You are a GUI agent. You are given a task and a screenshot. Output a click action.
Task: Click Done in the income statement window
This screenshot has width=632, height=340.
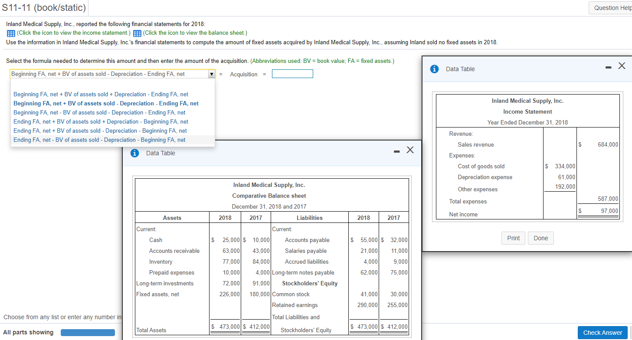tap(541, 238)
